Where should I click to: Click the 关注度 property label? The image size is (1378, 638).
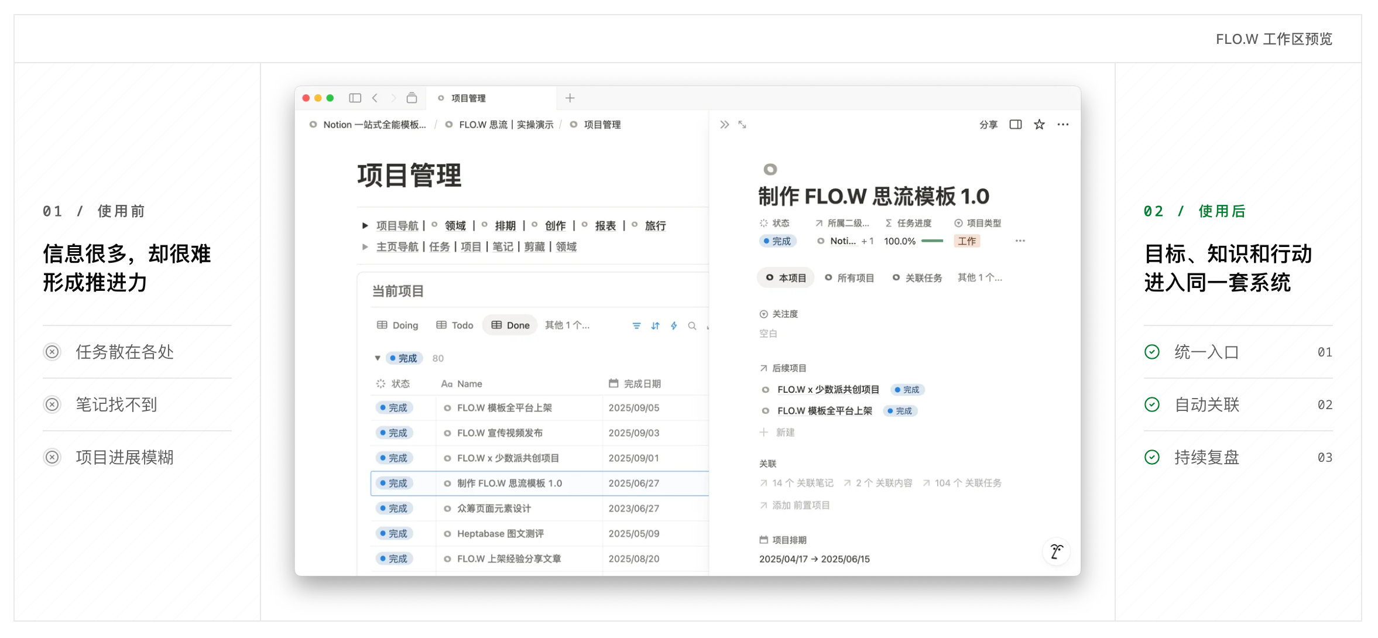(779, 314)
